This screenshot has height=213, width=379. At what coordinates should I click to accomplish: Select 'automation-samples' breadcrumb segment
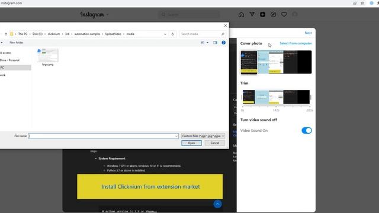point(87,34)
